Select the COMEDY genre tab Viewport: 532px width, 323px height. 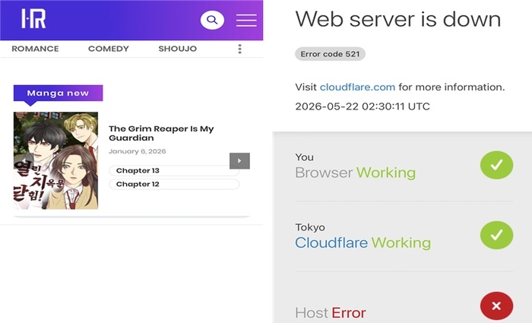109,49
